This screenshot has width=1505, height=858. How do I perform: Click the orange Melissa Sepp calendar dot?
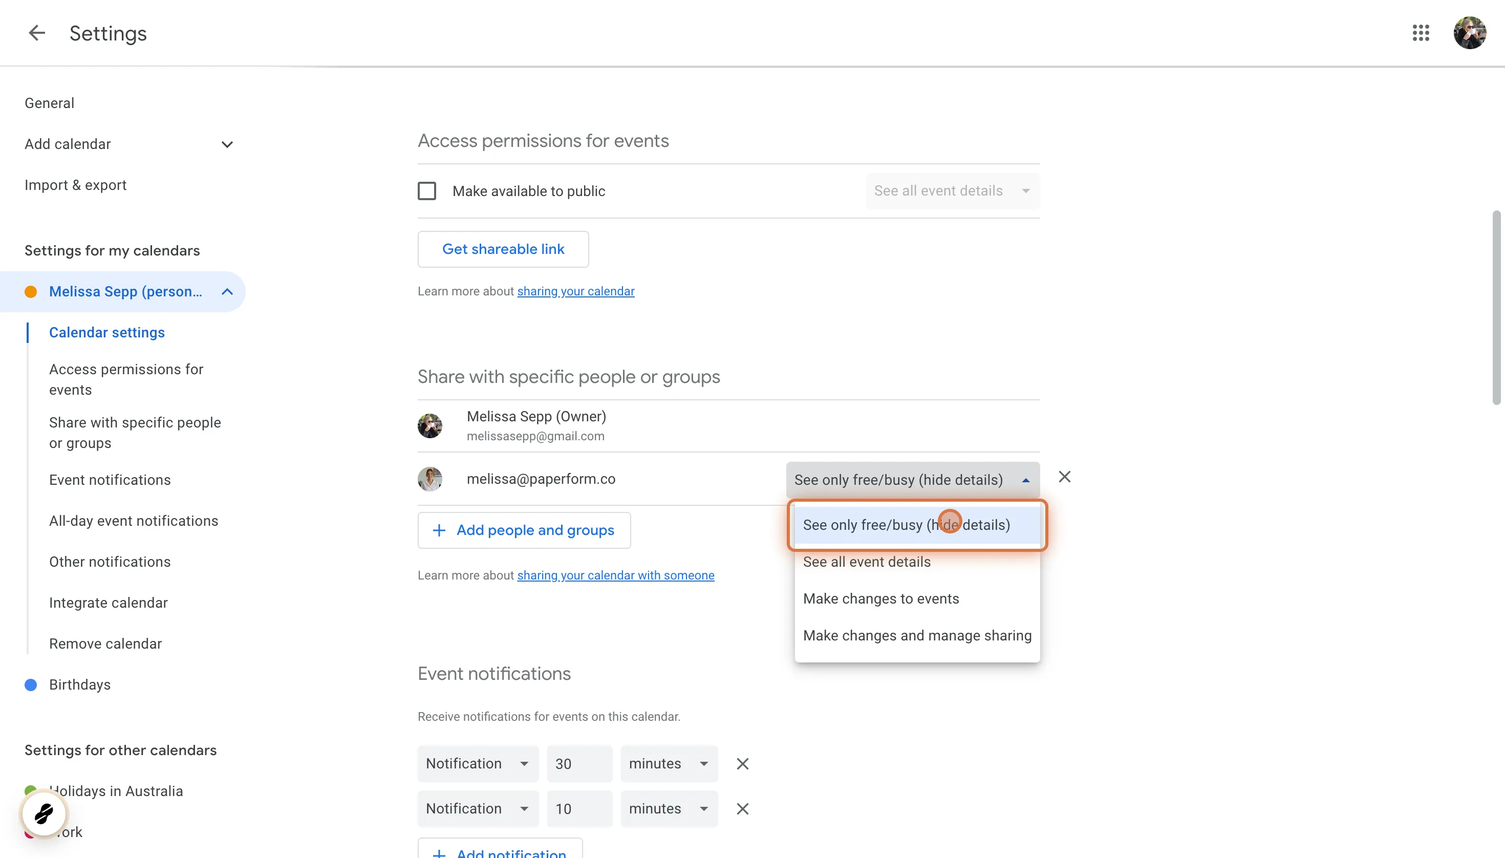[31, 292]
